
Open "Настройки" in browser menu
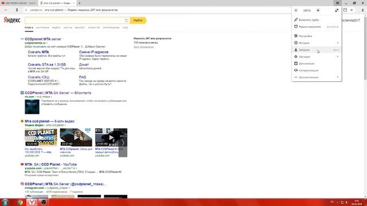(x=317, y=36)
